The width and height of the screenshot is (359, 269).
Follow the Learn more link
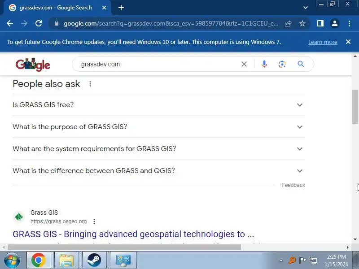point(323,42)
